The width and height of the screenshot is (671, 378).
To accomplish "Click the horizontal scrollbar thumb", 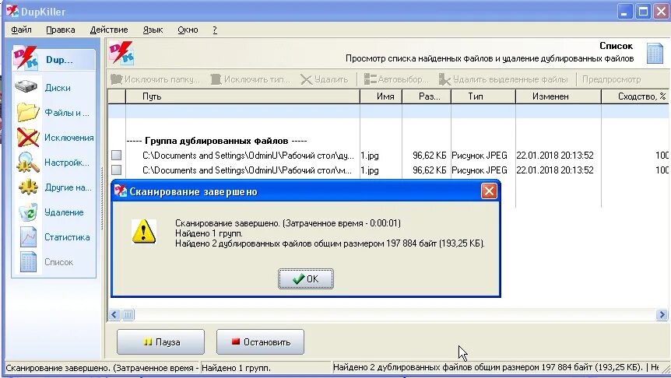I will [128, 315].
